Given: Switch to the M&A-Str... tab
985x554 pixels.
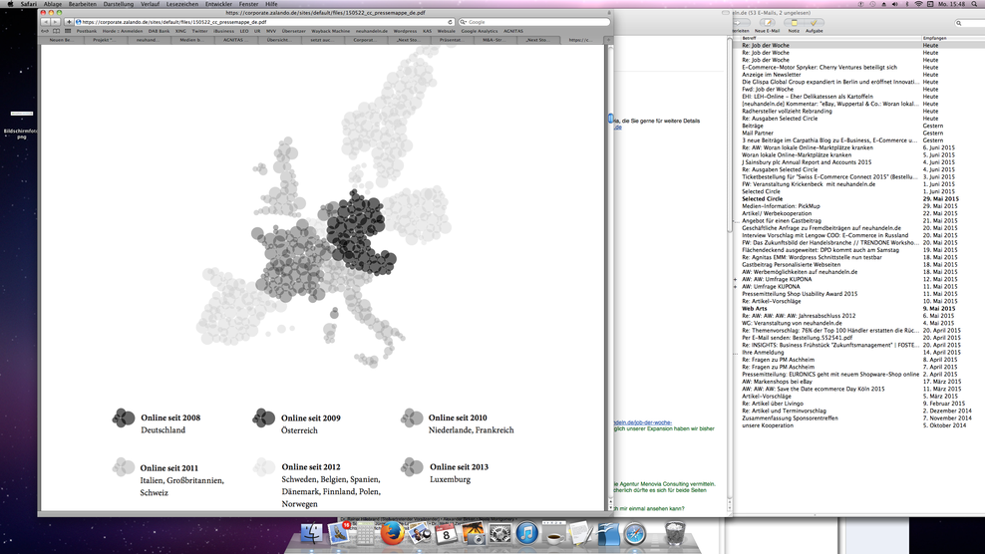Looking at the screenshot, I should 493,40.
